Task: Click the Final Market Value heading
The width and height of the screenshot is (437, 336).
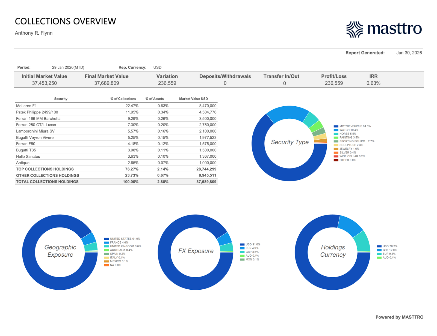Action: 107,76
